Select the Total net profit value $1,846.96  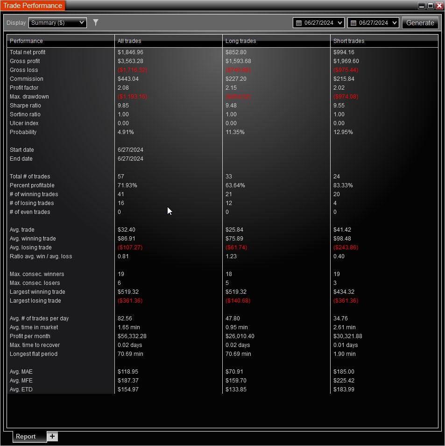(130, 52)
